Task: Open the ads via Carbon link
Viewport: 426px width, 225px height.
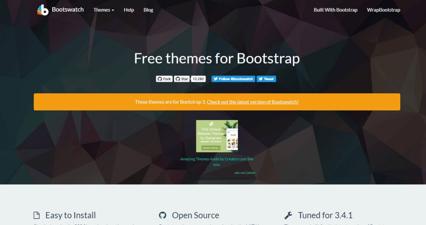Action: [245, 173]
